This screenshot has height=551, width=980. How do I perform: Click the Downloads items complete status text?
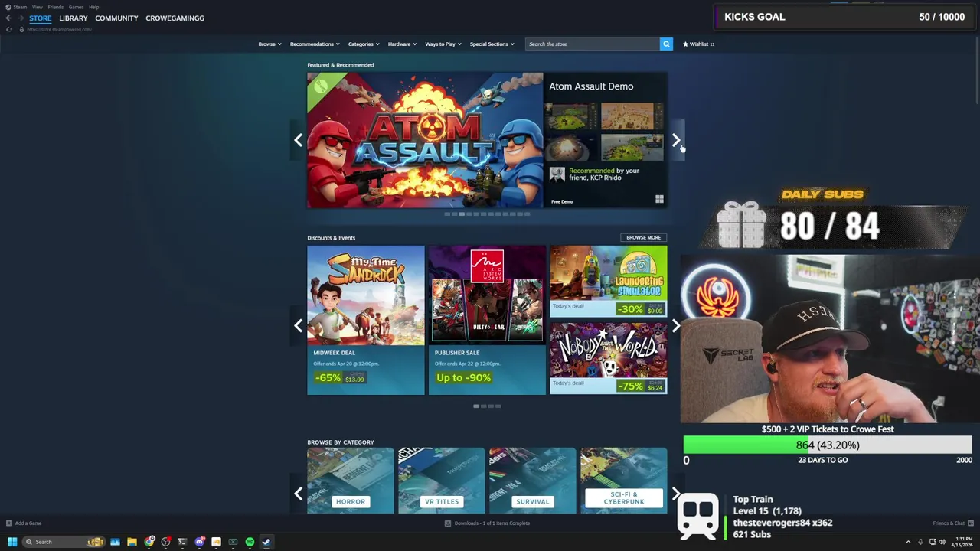tap(492, 523)
